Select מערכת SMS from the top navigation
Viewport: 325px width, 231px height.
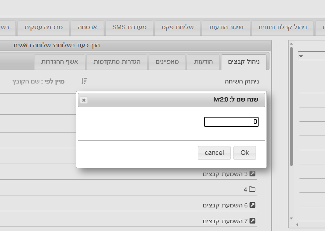pos(129,28)
